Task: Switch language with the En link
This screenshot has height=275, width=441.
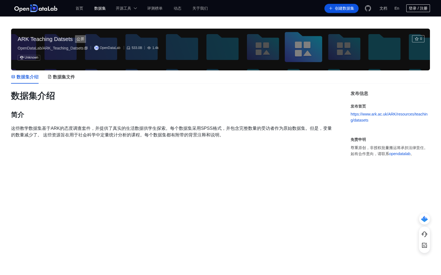Action: [x=397, y=8]
